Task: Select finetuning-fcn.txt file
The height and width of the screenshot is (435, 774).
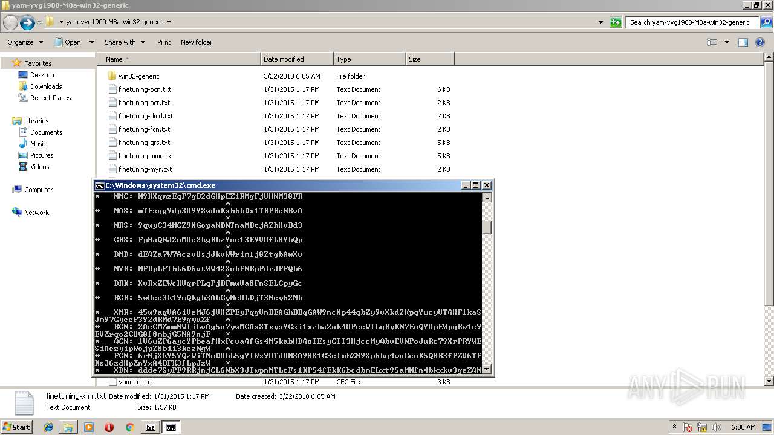Action: [x=144, y=129]
